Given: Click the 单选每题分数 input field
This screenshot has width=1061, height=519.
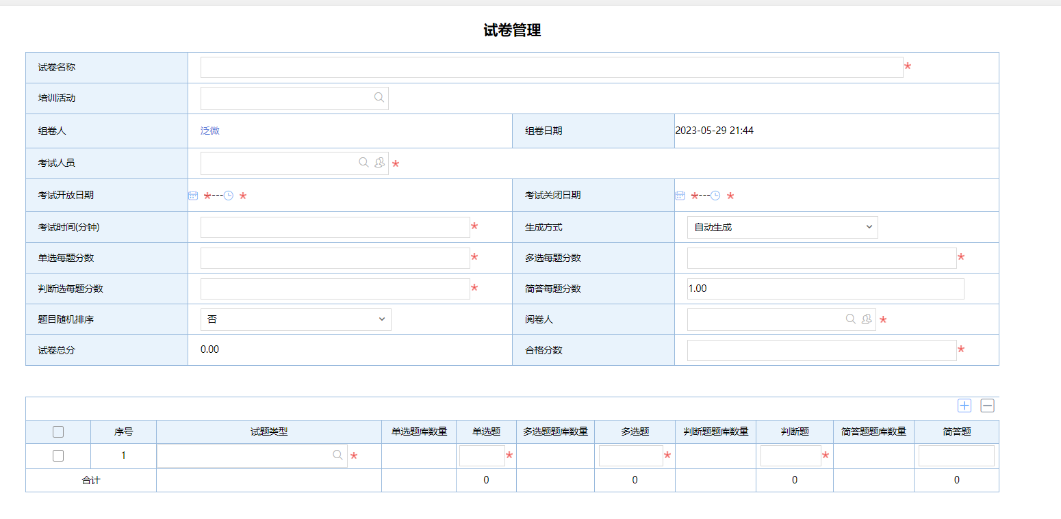Looking at the screenshot, I should click(335, 258).
